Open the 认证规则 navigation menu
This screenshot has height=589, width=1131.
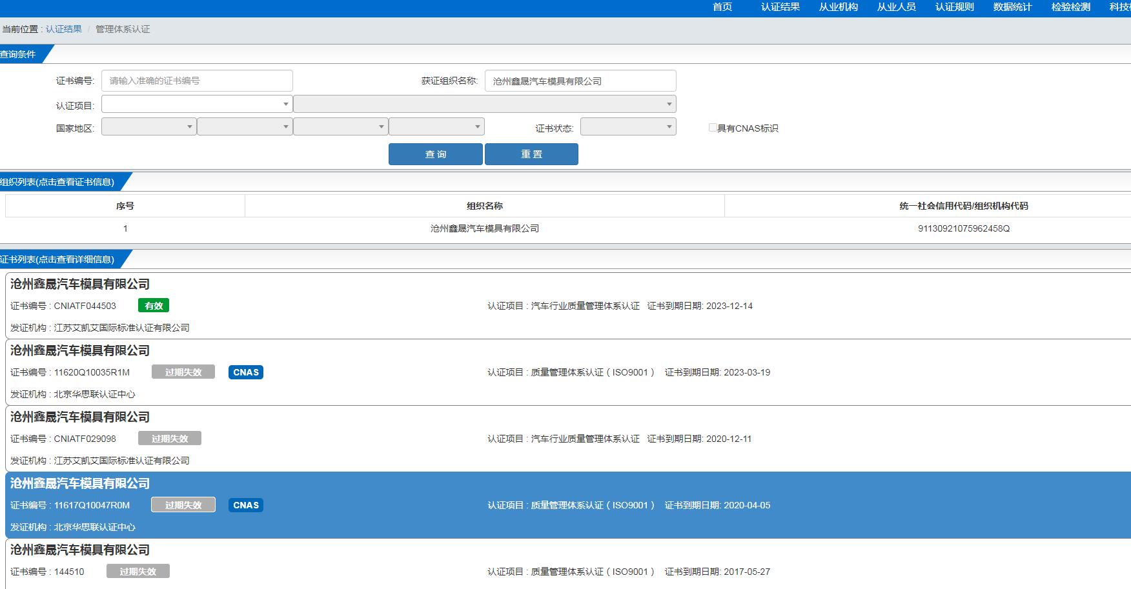(955, 7)
